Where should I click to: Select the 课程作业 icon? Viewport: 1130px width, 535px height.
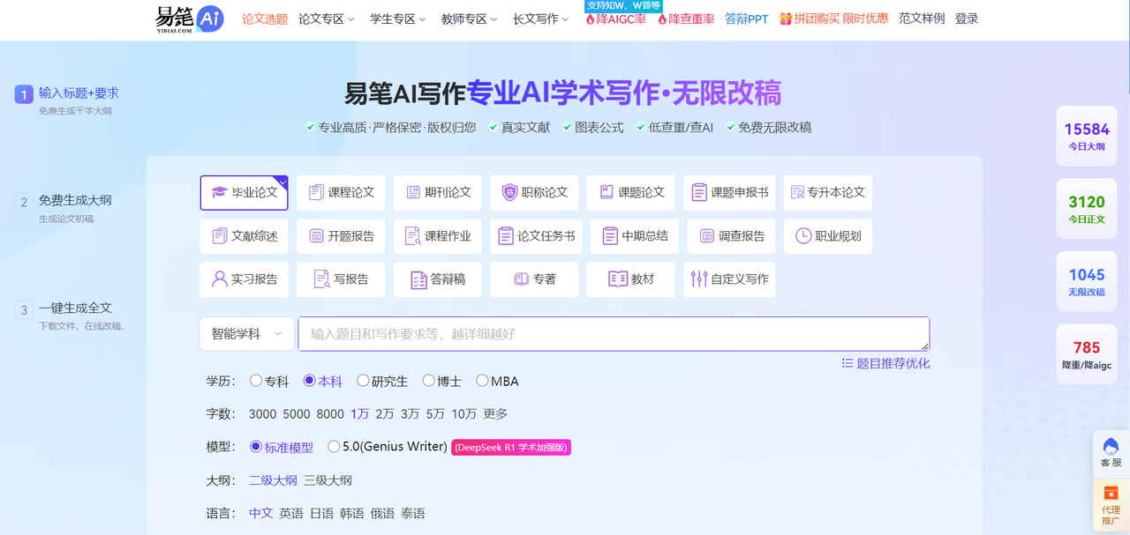click(412, 236)
